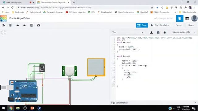Open PowerPoint from the taskbar
The image size is (198, 111).
tap(32, 108)
